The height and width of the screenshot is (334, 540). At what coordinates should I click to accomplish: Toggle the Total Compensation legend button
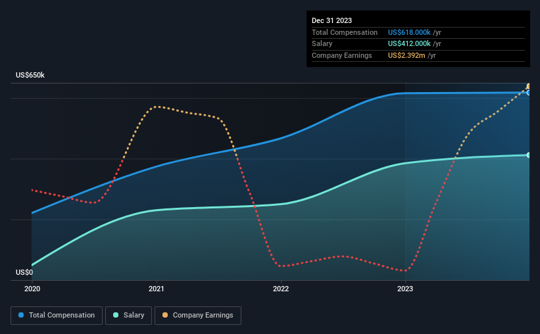[57, 316]
